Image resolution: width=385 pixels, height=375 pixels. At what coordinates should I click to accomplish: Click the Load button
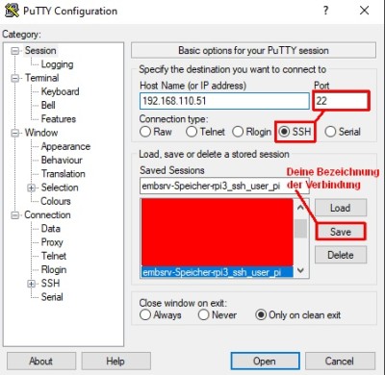(x=341, y=208)
